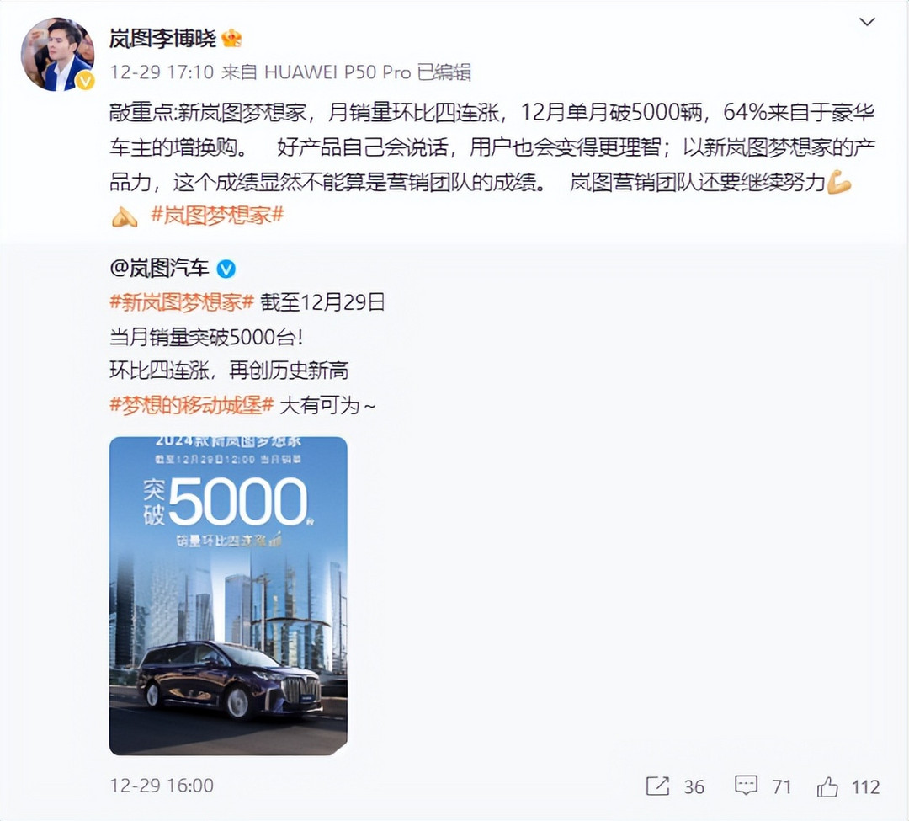This screenshot has width=909, height=821.
Task: Click the 岚图李博晓 username
Action: click(163, 38)
